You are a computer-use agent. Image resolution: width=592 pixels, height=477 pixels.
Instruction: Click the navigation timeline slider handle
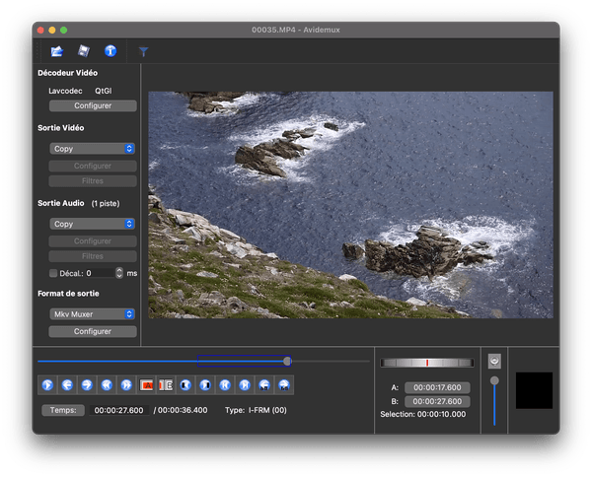pos(287,362)
